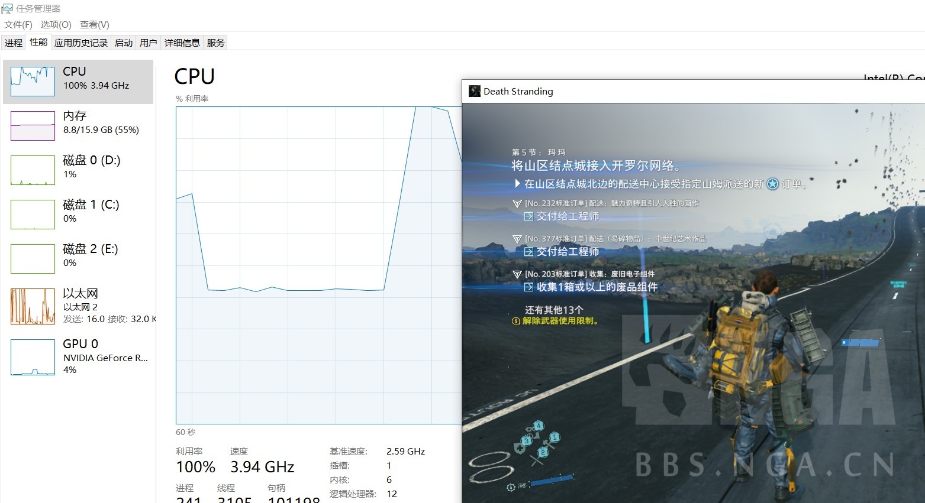Image resolution: width=925 pixels, height=503 pixels.
Task: Click the CPU sidebar label
Action: click(75, 72)
